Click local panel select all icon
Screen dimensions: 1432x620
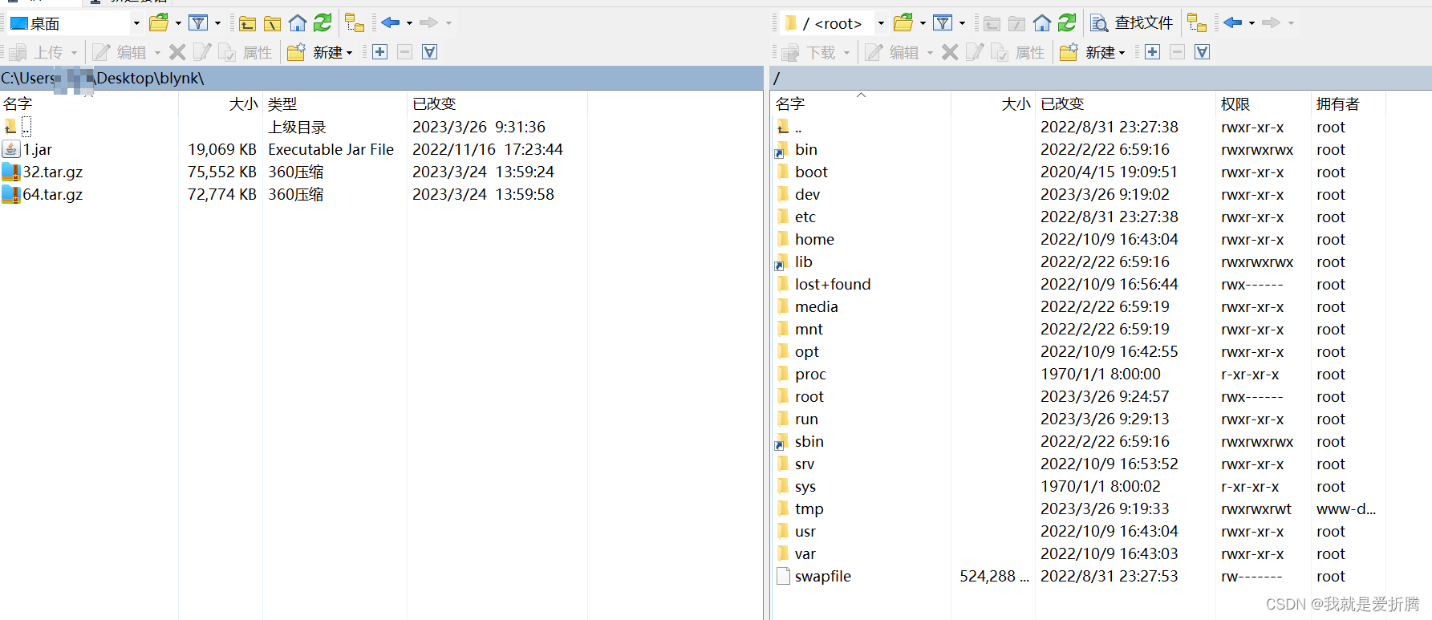[430, 52]
